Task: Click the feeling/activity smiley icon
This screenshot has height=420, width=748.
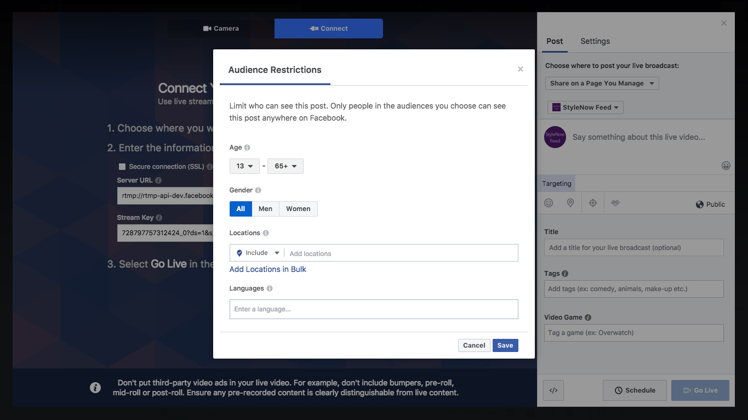Action: 549,203
